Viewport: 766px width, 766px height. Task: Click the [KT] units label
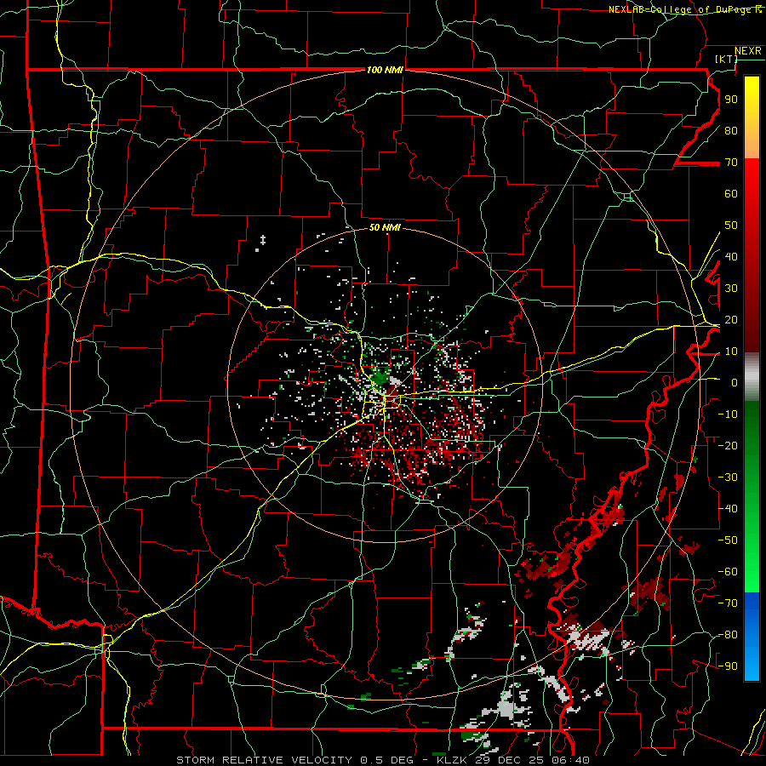(x=726, y=59)
